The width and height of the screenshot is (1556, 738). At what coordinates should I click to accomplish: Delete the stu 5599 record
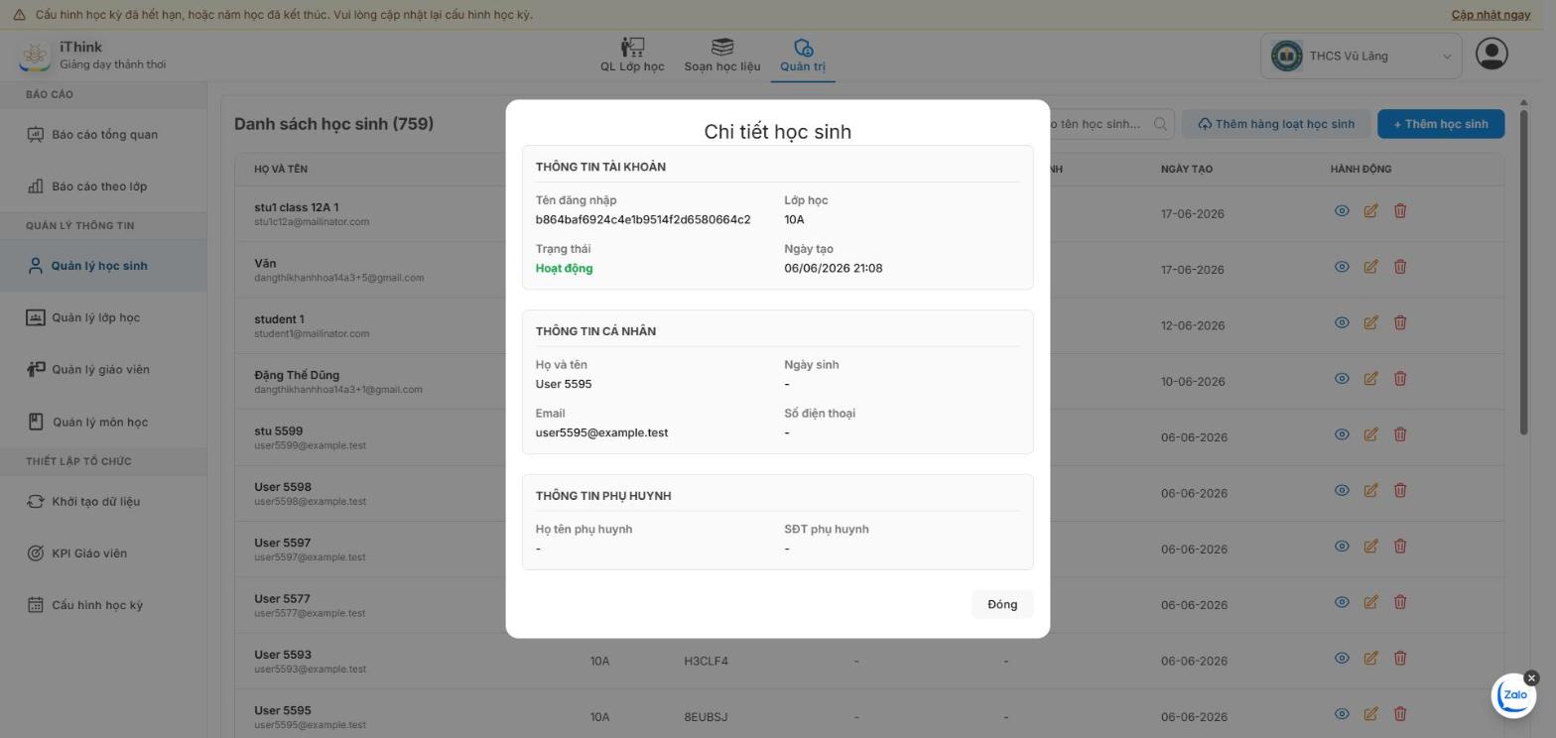click(1400, 434)
